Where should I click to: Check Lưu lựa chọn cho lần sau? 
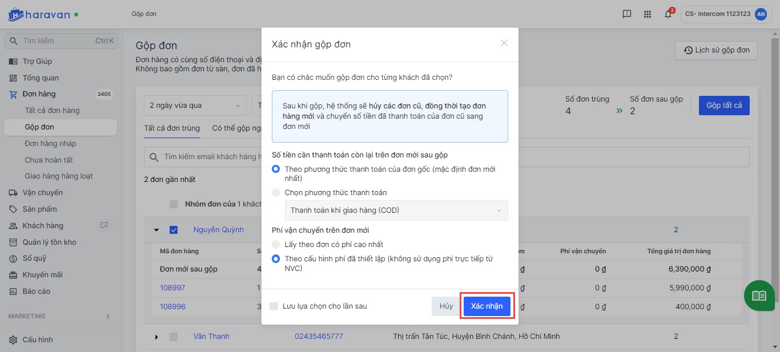tap(274, 306)
